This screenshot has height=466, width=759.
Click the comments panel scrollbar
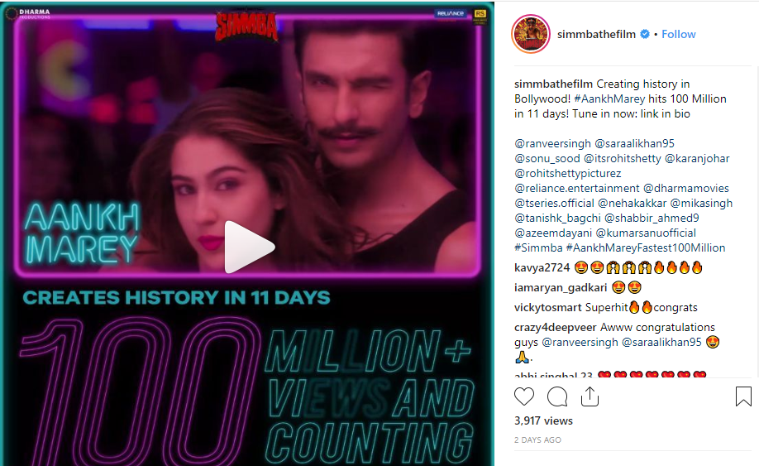pyautogui.click(x=757, y=221)
